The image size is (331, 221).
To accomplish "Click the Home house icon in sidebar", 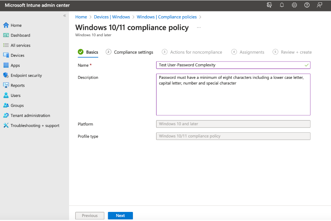I will [x=6, y=25].
